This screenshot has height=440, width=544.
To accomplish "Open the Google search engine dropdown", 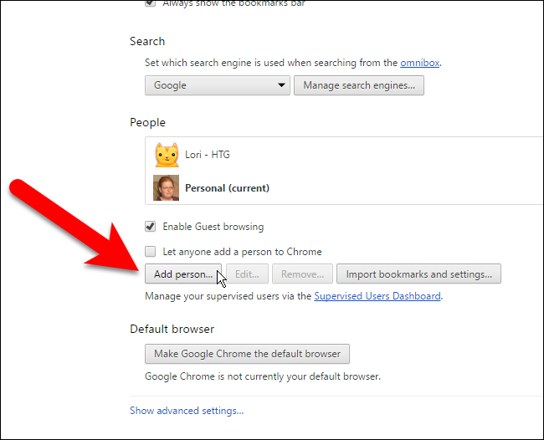I will click(218, 85).
